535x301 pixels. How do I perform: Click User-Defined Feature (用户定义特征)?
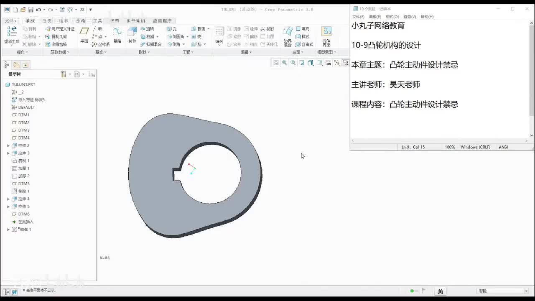(60, 29)
